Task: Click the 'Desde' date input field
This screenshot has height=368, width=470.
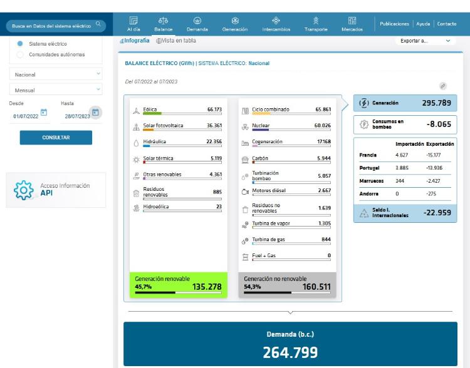Action: pyautogui.click(x=26, y=116)
